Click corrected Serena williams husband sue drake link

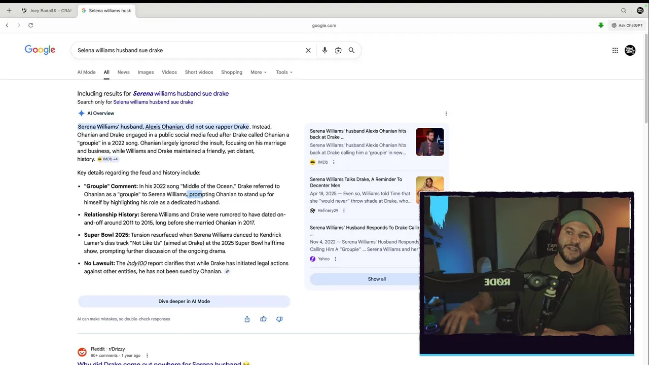tap(181, 93)
